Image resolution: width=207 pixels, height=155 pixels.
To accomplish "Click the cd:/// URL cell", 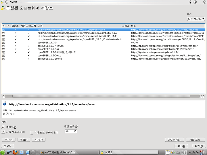I will (x=135, y=42).
